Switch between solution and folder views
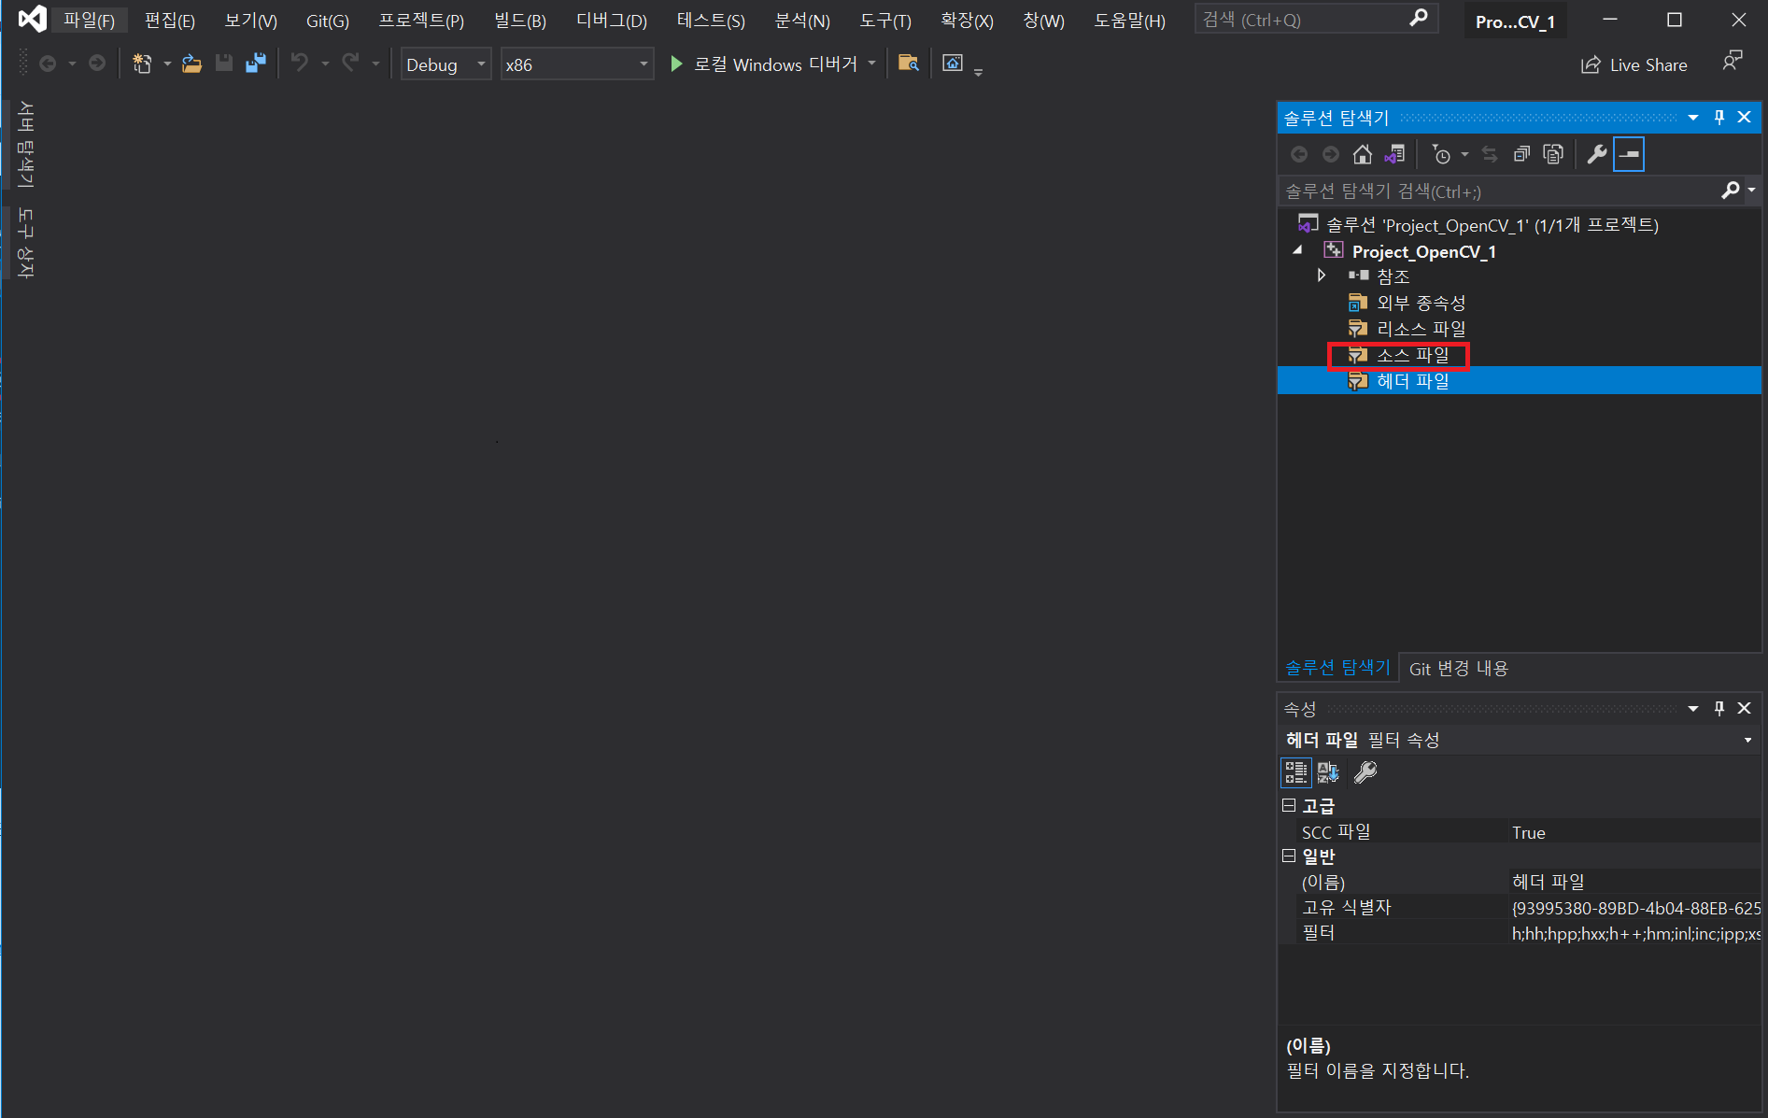This screenshot has width=1768, height=1118. click(1394, 154)
